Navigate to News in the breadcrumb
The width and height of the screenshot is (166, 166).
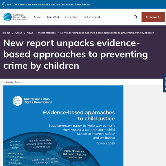[30, 33]
